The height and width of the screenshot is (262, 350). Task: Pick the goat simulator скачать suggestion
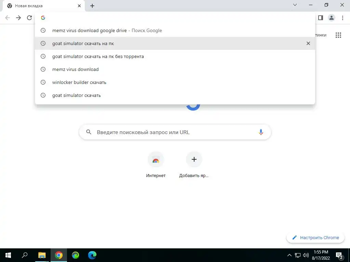[175, 95]
